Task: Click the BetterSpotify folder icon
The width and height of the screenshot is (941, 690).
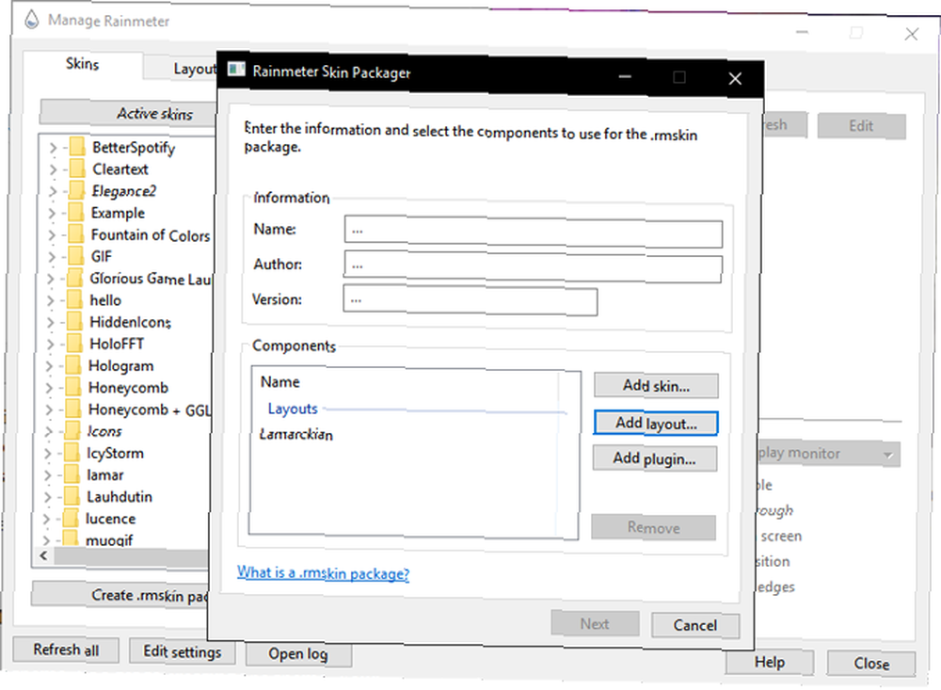Action: pyautogui.click(x=76, y=147)
